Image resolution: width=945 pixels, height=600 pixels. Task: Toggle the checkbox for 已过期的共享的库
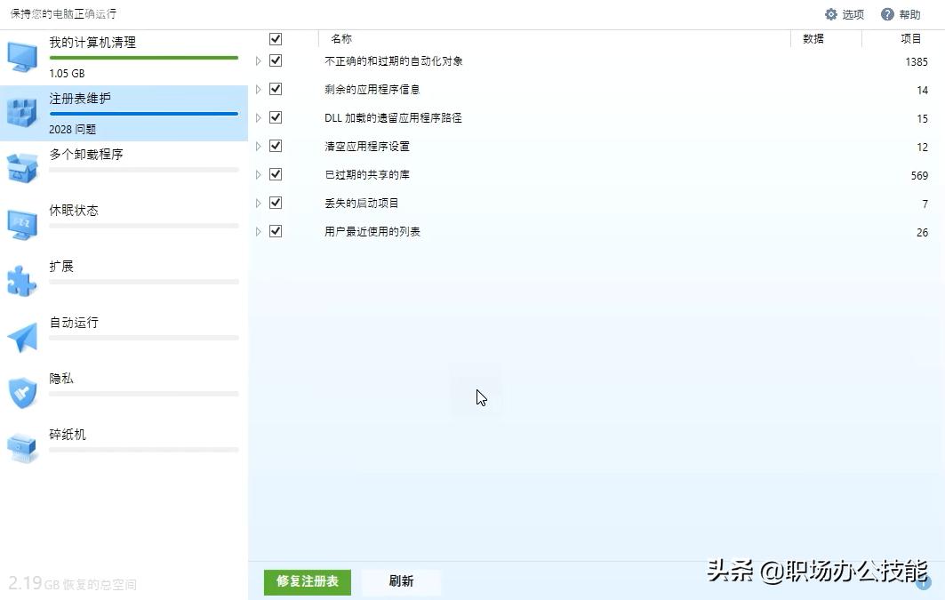pyautogui.click(x=276, y=174)
